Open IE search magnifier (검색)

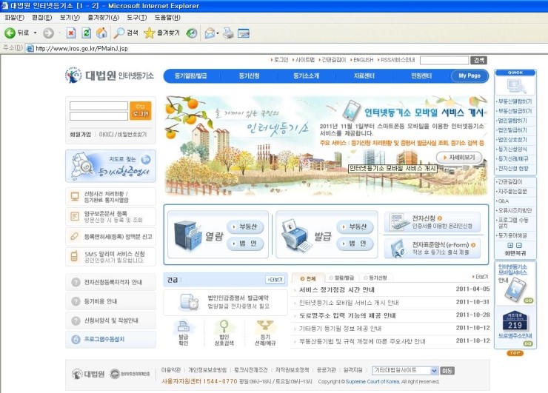click(x=126, y=33)
